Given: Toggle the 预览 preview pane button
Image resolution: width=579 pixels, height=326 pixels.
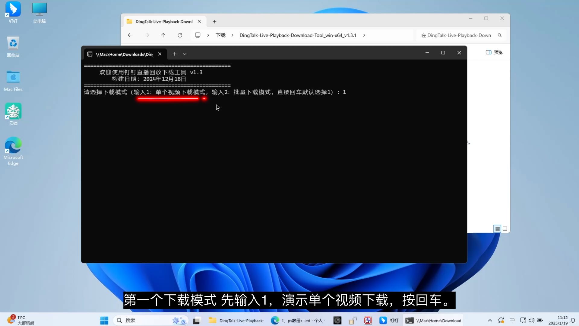Looking at the screenshot, I should (494, 52).
